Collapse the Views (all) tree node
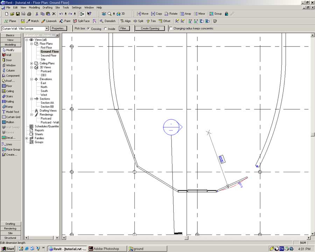This screenshot has width=315, height=252. (27, 40)
